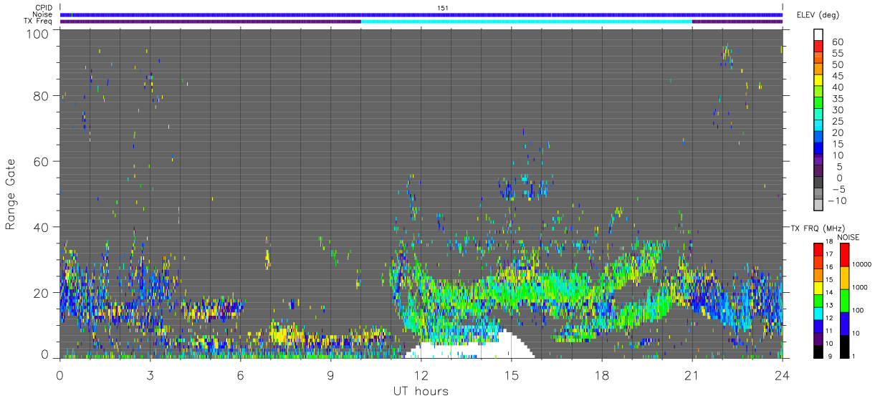Click the x-axis tick label '12'
The width and height of the screenshot is (880, 406).
pyautogui.click(x=421, y=375)
